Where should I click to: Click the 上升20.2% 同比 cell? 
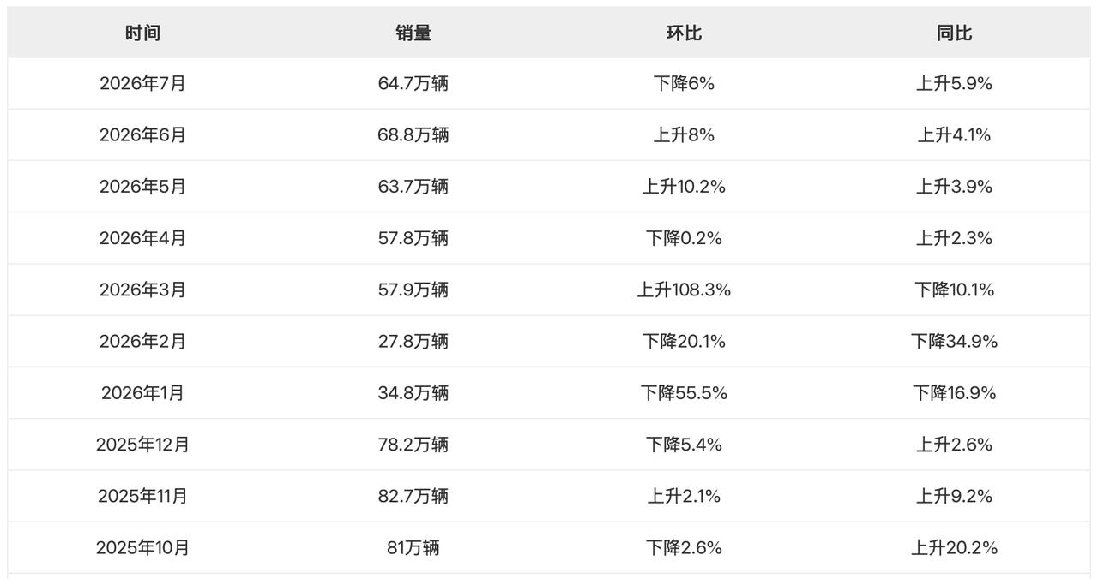[955, 547]
